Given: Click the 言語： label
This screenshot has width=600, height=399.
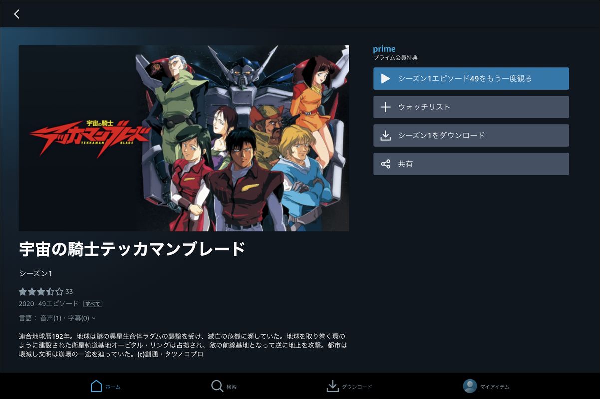Looking at the screenshot, I should point(28,318).
